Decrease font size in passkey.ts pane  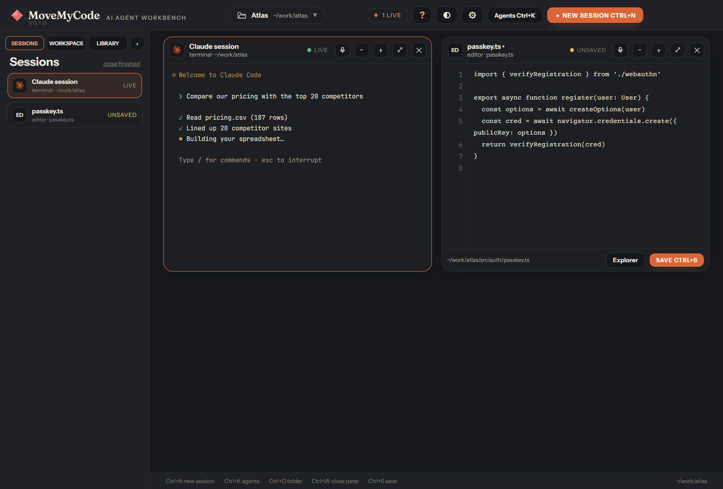pyautogui.click(x=639, y=50)
